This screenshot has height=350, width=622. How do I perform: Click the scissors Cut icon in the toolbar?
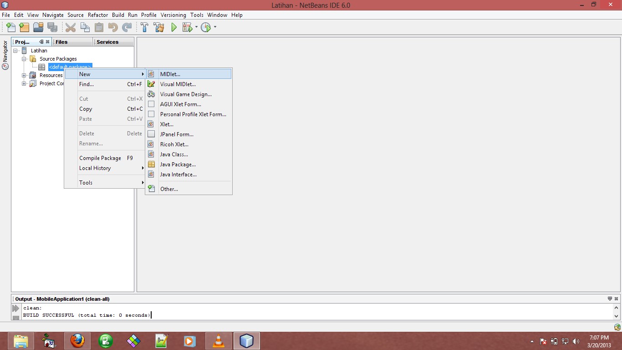pos(71,27)
